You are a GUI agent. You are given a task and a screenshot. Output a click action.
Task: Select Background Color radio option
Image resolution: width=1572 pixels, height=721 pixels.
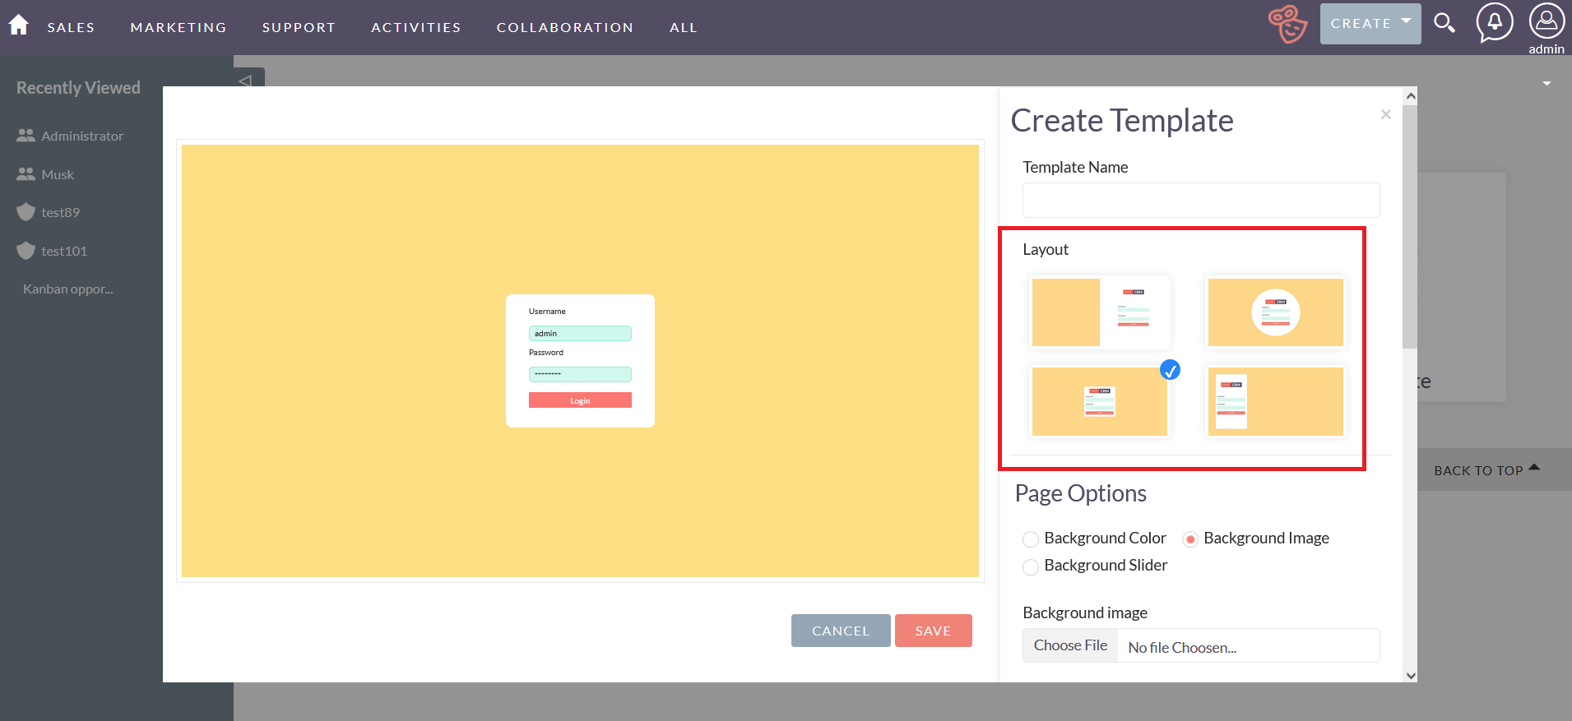tap(1031, 539)
